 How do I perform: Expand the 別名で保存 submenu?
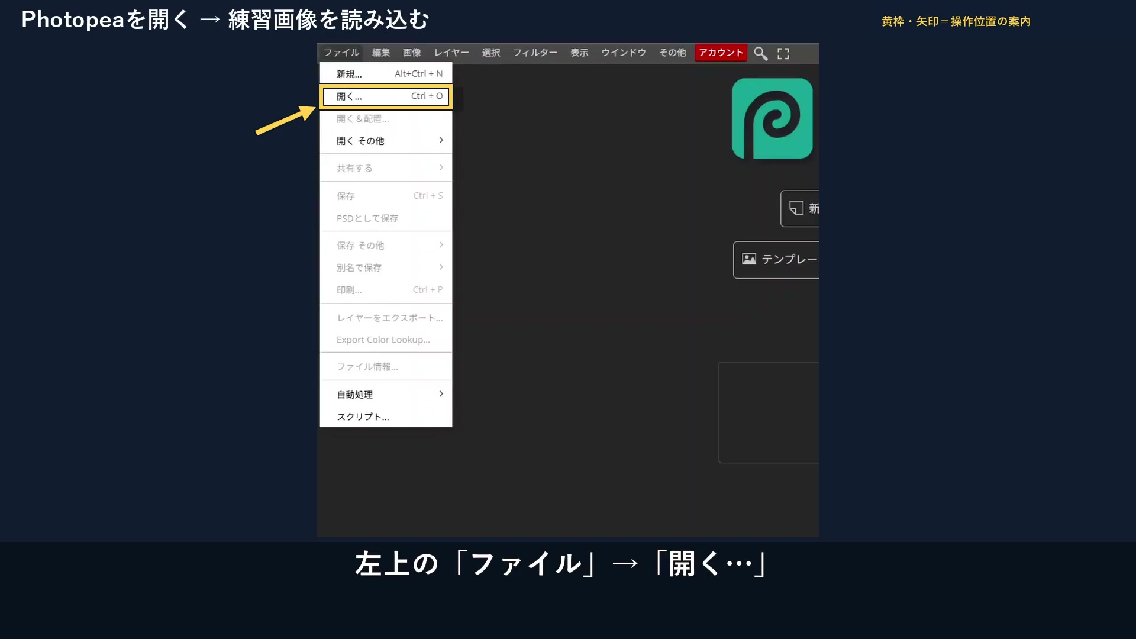[386, 267]
